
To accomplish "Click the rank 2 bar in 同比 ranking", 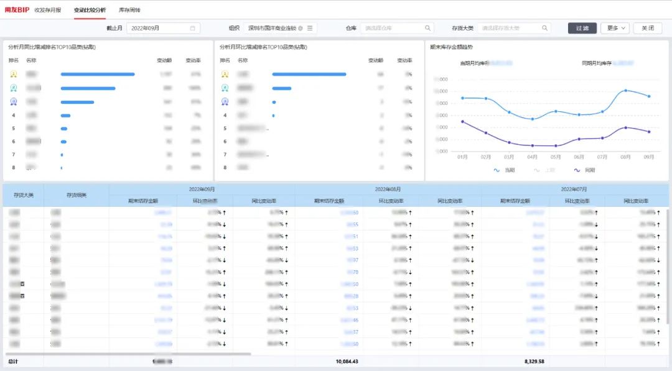I will pos(88,89).
